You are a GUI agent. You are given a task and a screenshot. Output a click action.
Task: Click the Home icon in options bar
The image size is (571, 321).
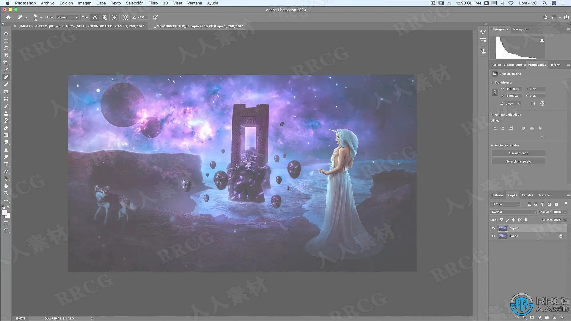(8, 18)
